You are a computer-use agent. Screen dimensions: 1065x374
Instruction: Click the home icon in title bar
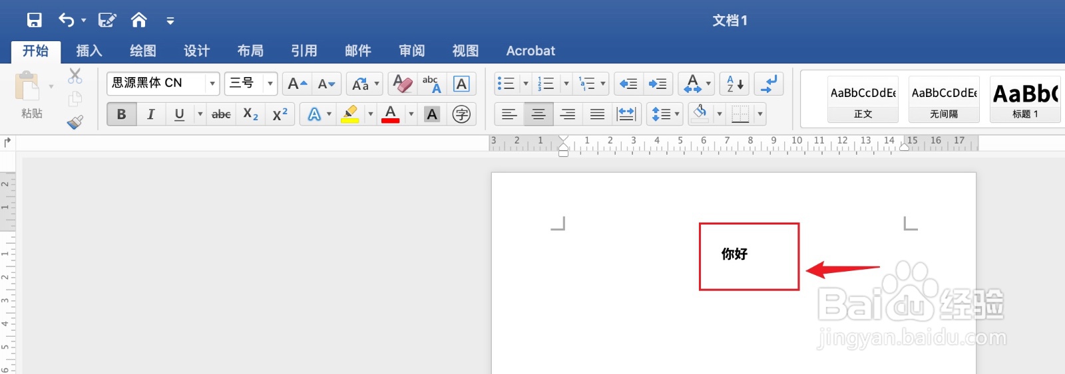[138, 20]
